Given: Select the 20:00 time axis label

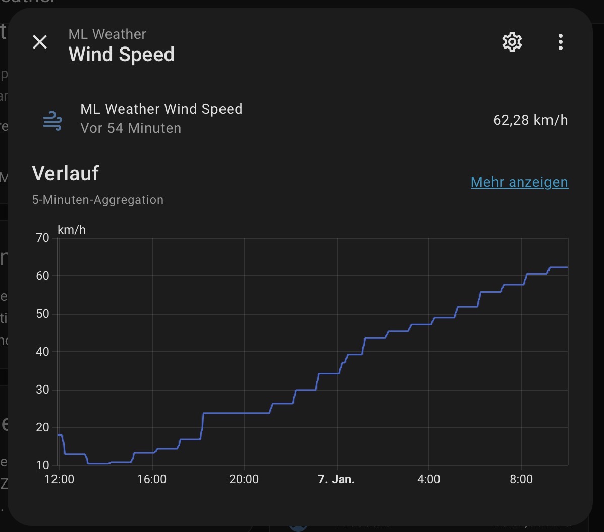Looking at the screenshot, I should pos(244,479).
